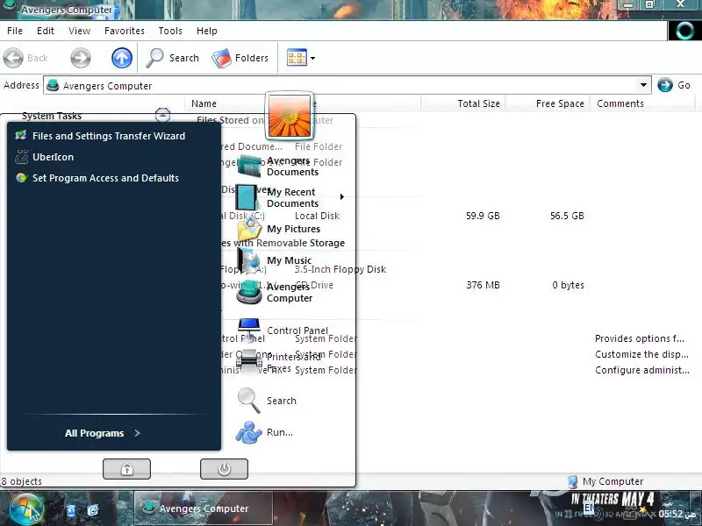The width and height of the screenshot is (702, 526).
Task: Expand My Recent Documents submenu arrow
Action: 342,196
